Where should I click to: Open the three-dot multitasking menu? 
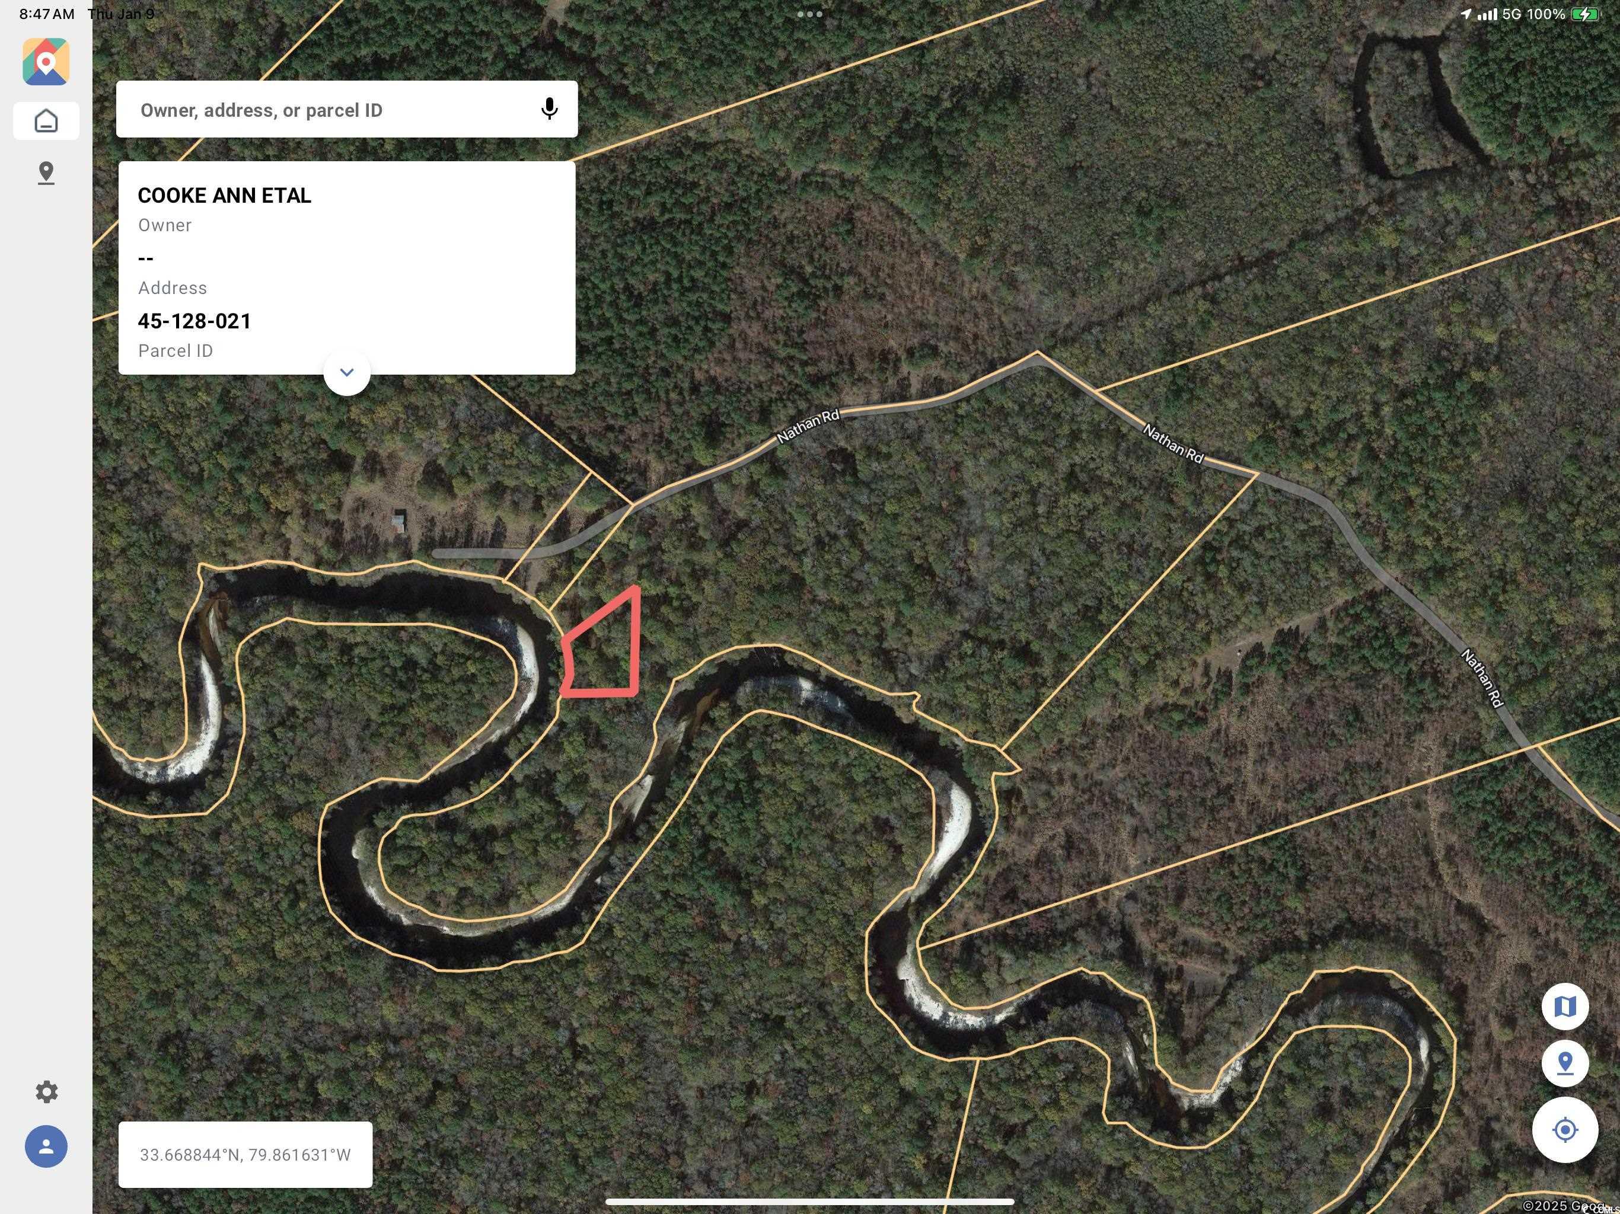click(809, 14)
